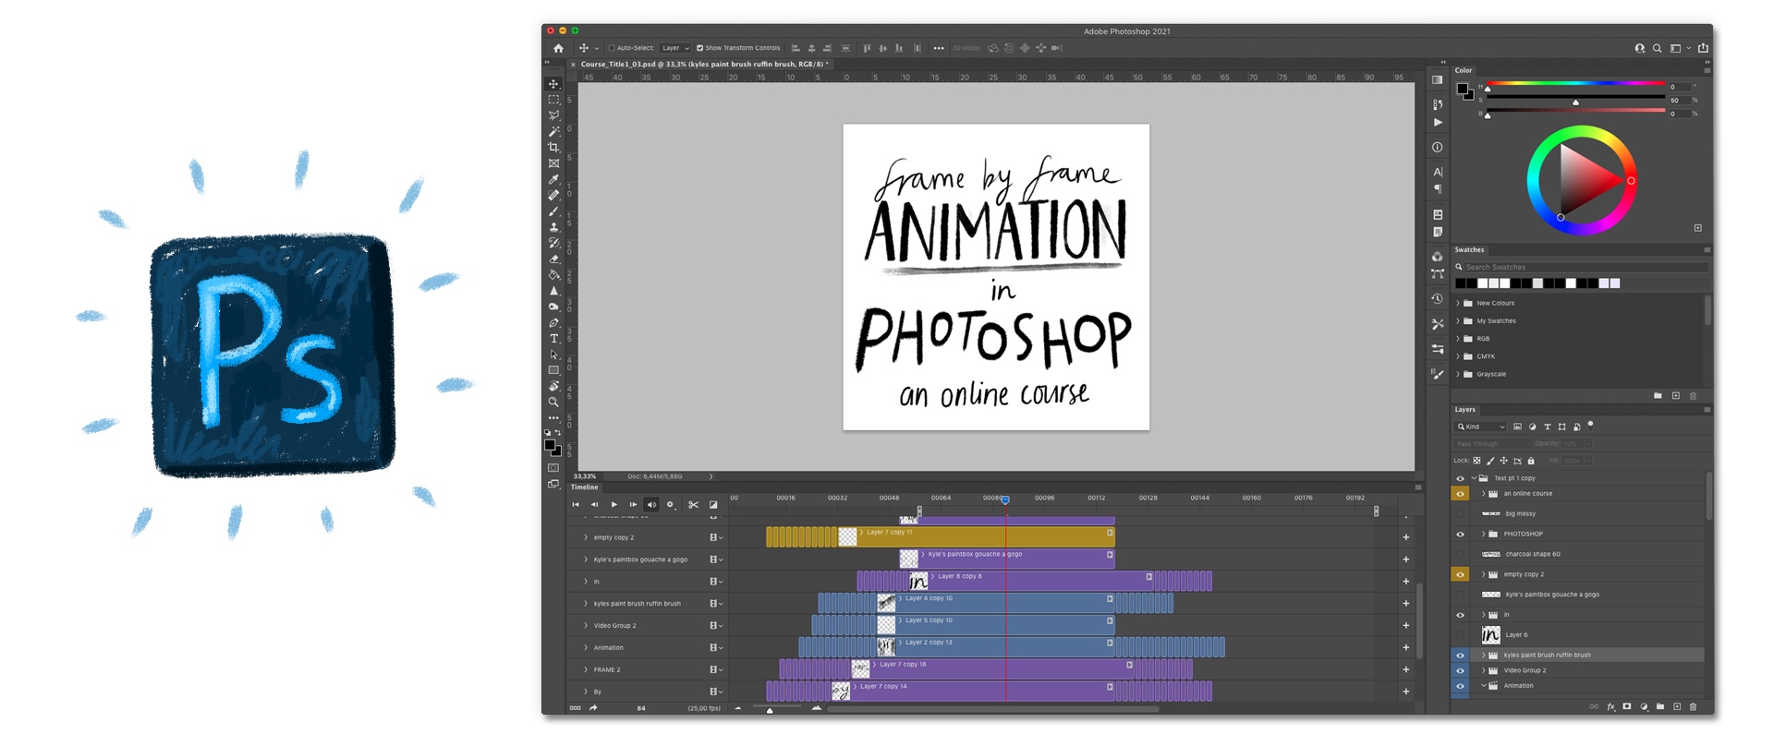
Task: Split clip at playhead with scissors icon
Action: point(693,505)
